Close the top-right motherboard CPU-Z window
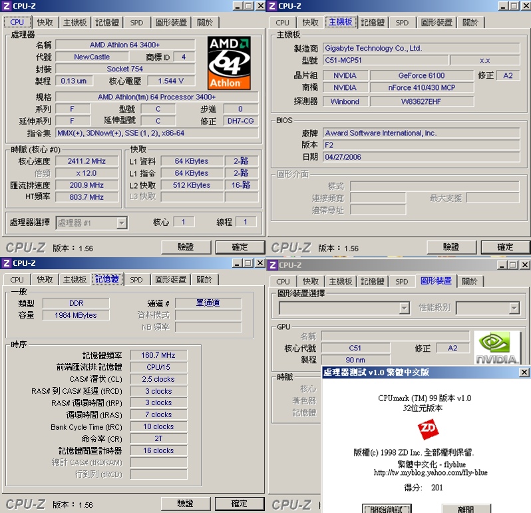The image size is (531, 513). point(526,6)
